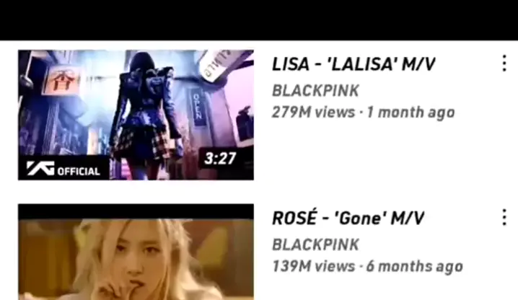Click the YG OFFICIAL logo on LALISA thumbnail
The width and height of the screenshot is (518, 300).
point(63,169)
